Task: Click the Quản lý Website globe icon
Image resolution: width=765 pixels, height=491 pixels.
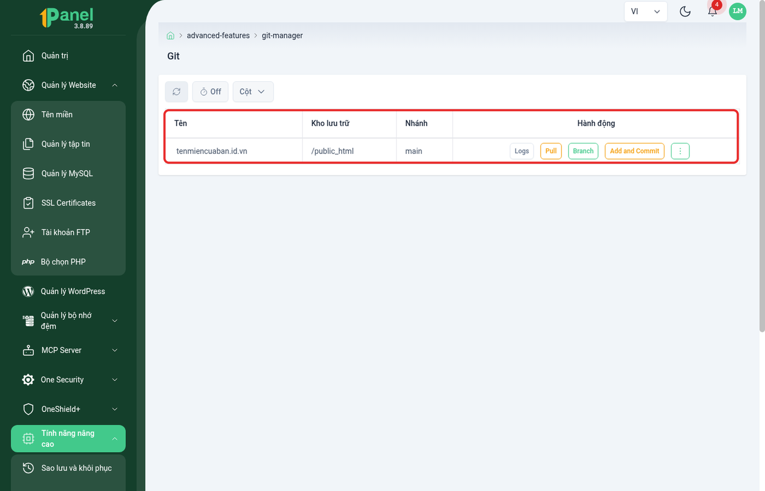Action: pyautogui.click(x=28, y=85)
